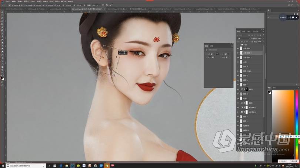The height and width of the screenshot is (168, 300).
Task: Hide the 图层 14 layer
Action: (238, 85)
